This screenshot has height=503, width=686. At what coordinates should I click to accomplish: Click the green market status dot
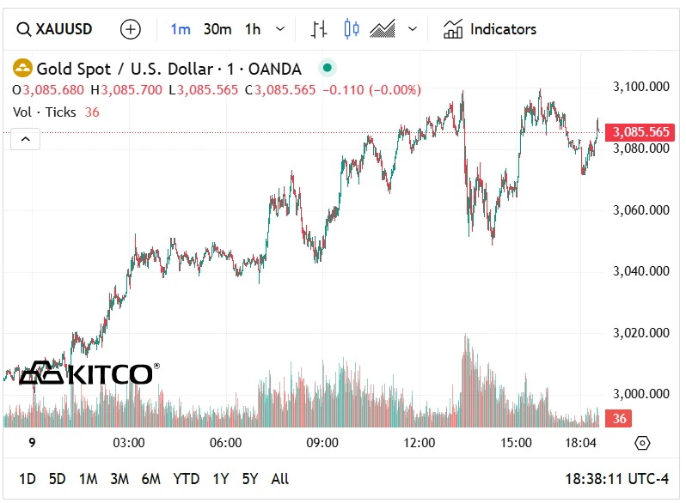click(327, 68)
